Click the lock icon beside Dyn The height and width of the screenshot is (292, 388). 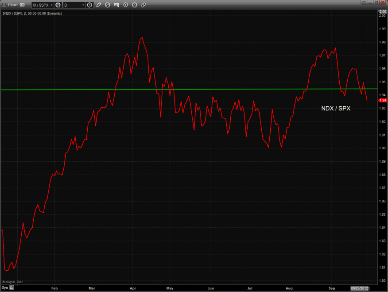12,288
